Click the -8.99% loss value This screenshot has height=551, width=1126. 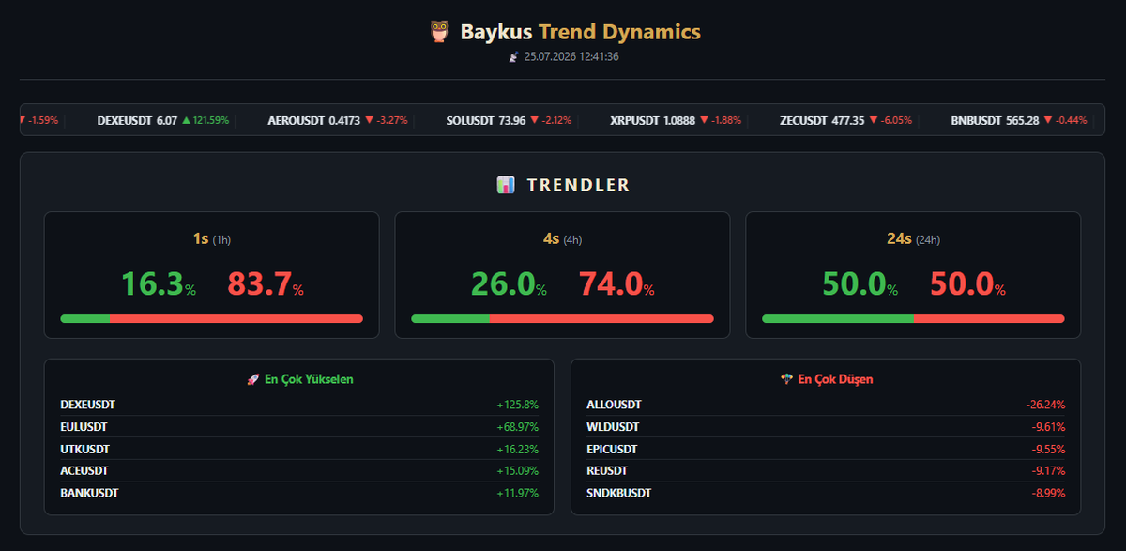point(1048,492)
